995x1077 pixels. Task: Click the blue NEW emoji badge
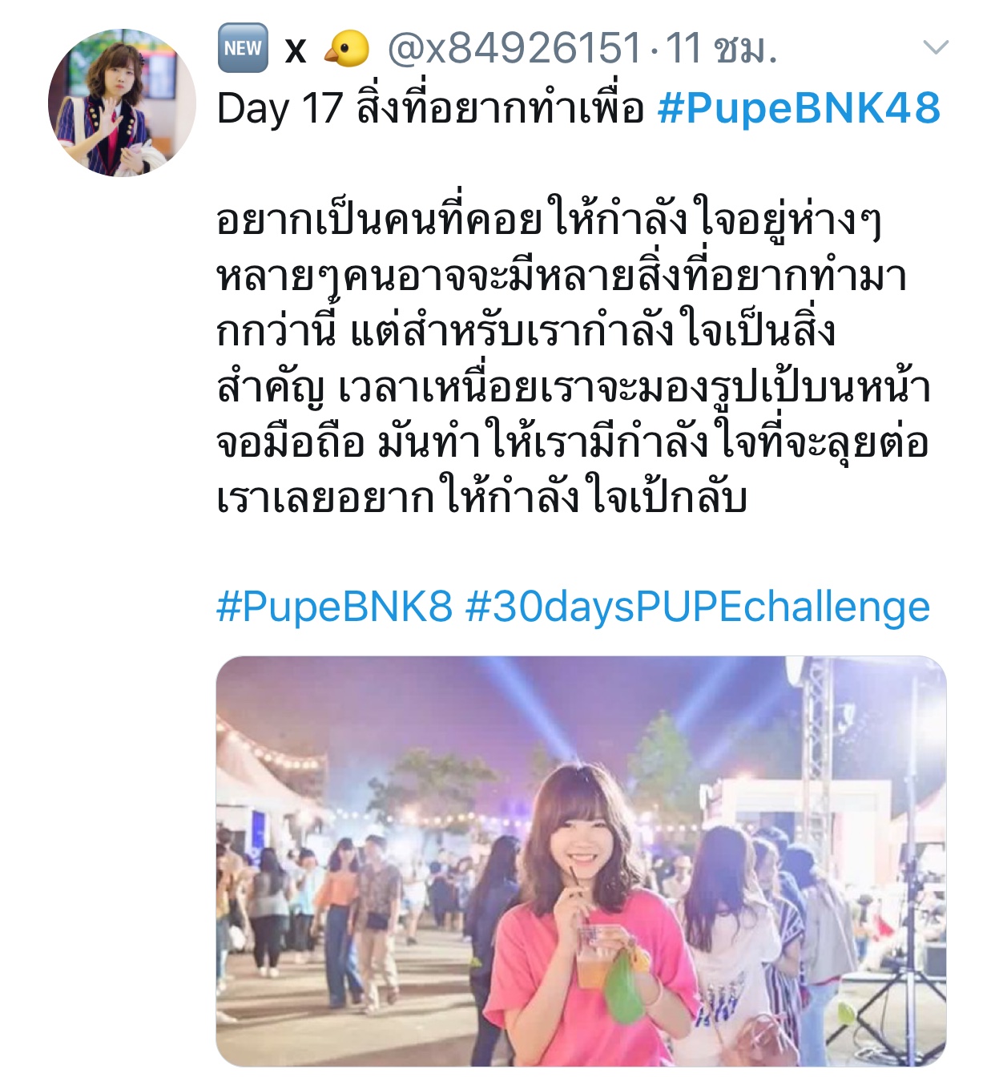[243, 49]
